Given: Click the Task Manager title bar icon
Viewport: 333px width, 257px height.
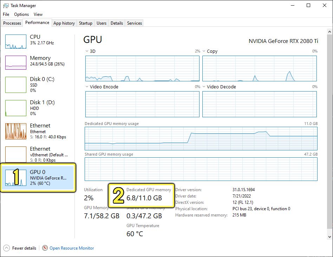Looking at the screenshot, I should coord(5,5).
